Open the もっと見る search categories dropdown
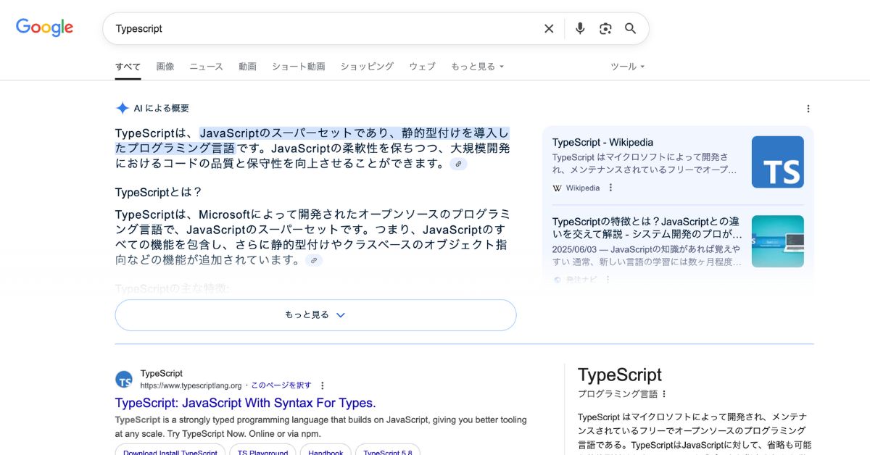The image size is (870, 455). pyautogui.click(x=477, y=66)
